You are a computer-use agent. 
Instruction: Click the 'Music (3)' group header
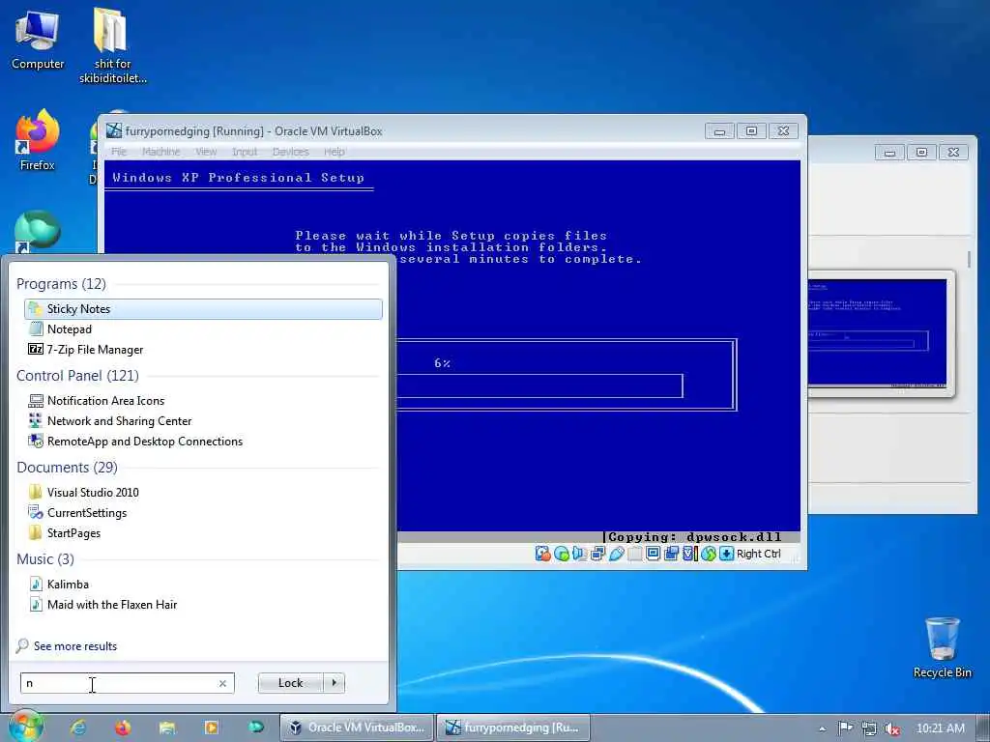pyautogui.click(x=45, y=559)
